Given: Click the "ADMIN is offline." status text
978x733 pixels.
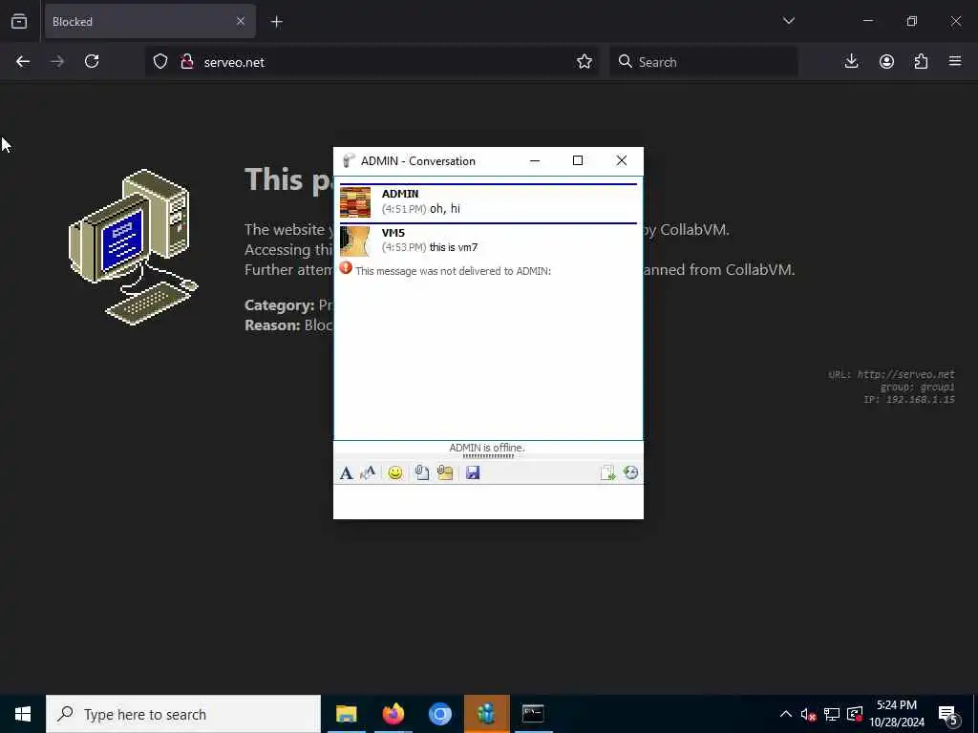Looking at the screenshot, I should coord(487,448).
